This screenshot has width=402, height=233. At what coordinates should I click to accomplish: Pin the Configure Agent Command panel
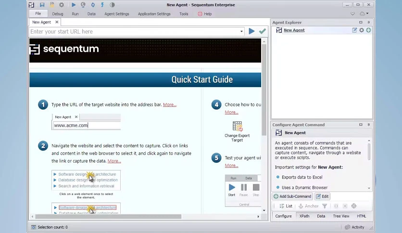click(x=369, y=125)
